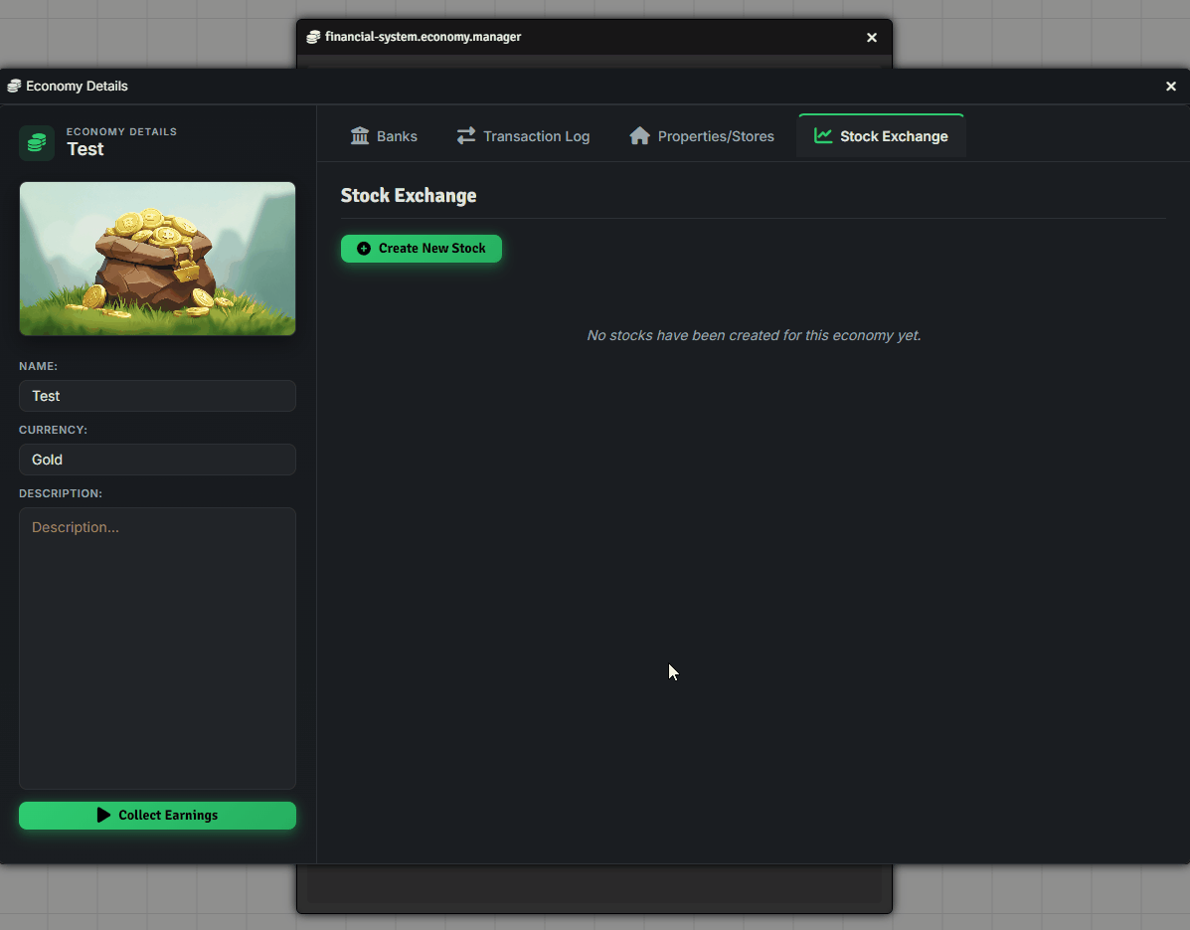The image size is (1190, 930).
Task: Switch to the Banks tab
Action: [x=384, y=136]
